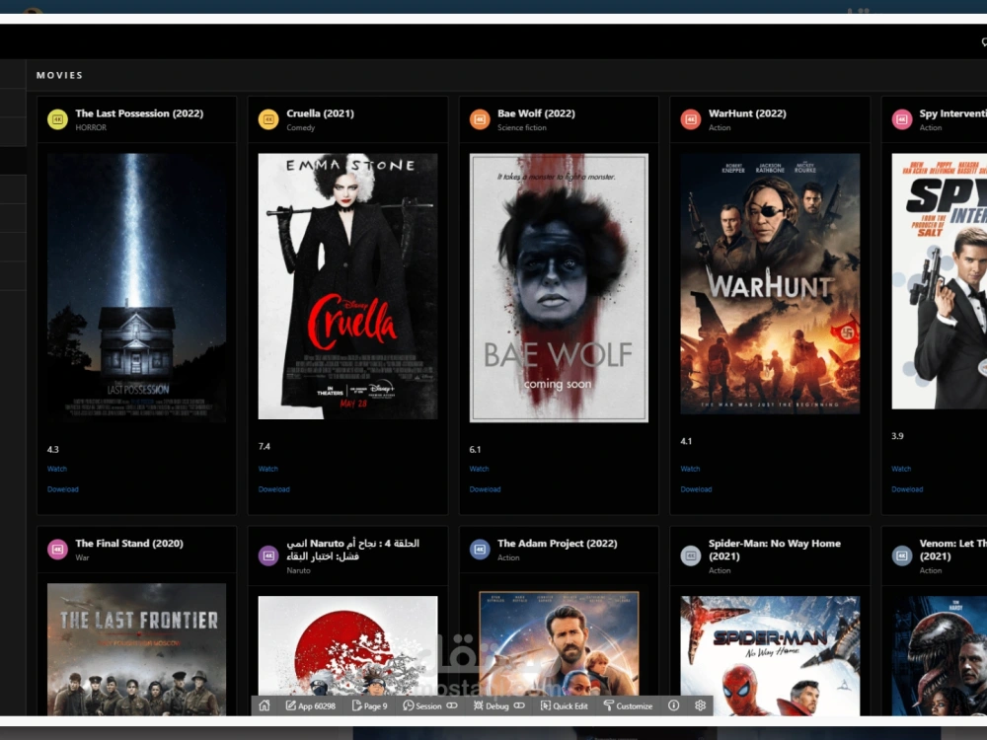The width and height of the screenshot is (987, 740).
Task: Click the title Bae Wolf (2022)
Action: (536, 113)
